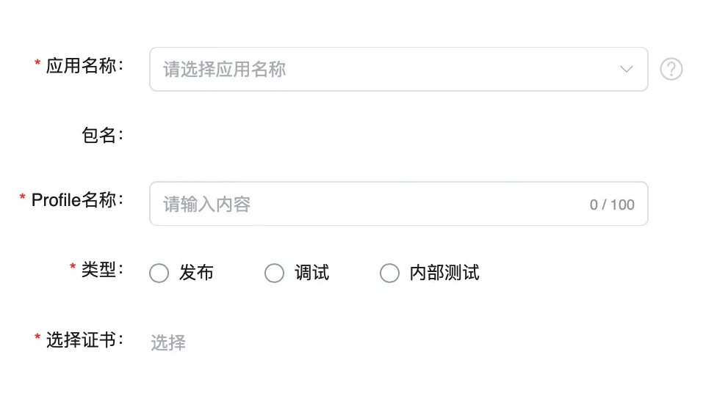Focus the Profile名称 input field
The image size is (728, 404).
[x=367, y=204]
